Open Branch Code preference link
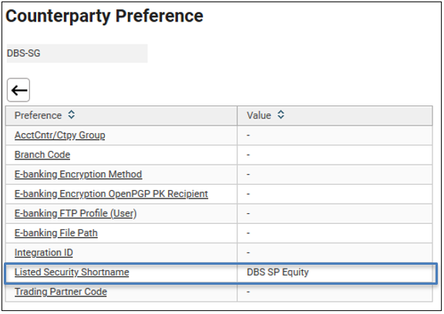The image size is (444, 314). click(x=42, y=155)
